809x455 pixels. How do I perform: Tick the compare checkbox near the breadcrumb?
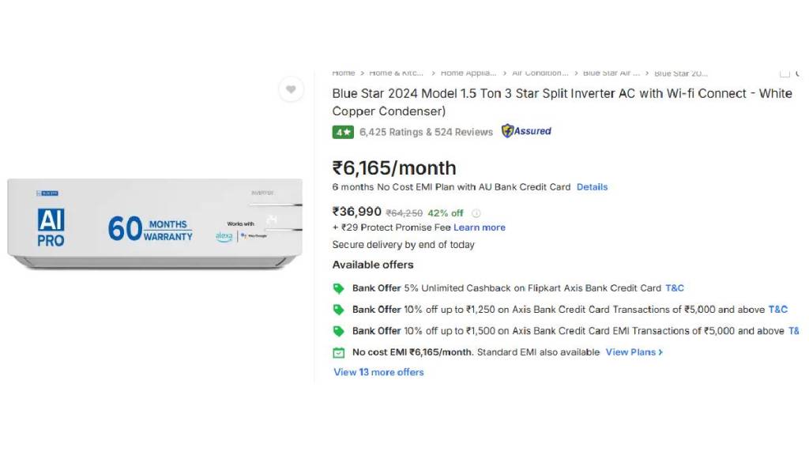click(x=785, y=73)
